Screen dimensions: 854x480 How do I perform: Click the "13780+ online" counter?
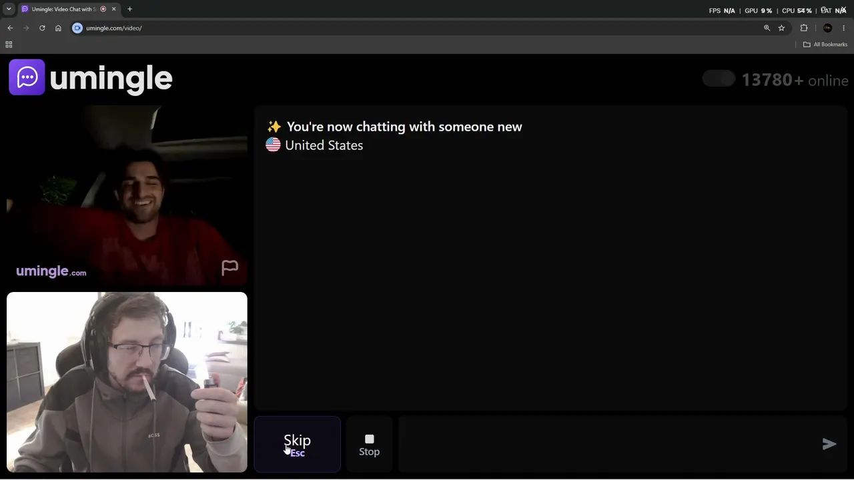pyautogui.click(x=795, y=80)
